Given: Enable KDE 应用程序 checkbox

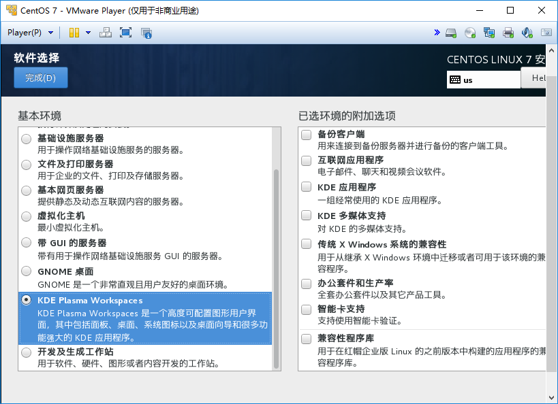Looking at the screenshot, I should point(307,186).
